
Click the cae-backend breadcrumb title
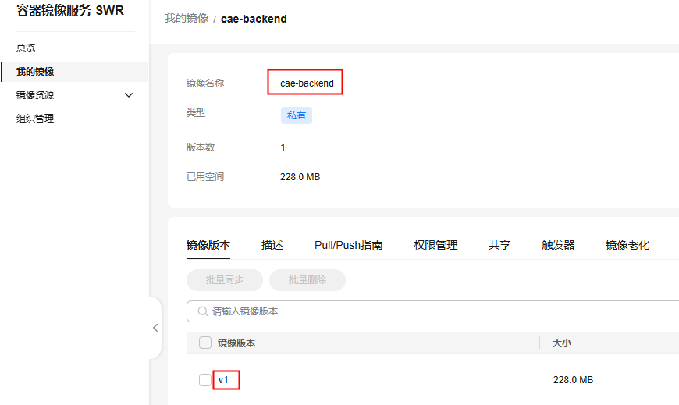click(x=254, y=19)
